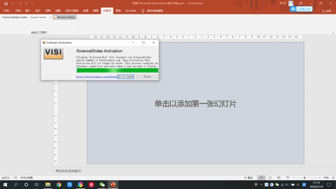Viewport: 336px width, 189px height.
Task: Click the volume speaker tray icon
Action: [x=287, y=184]
